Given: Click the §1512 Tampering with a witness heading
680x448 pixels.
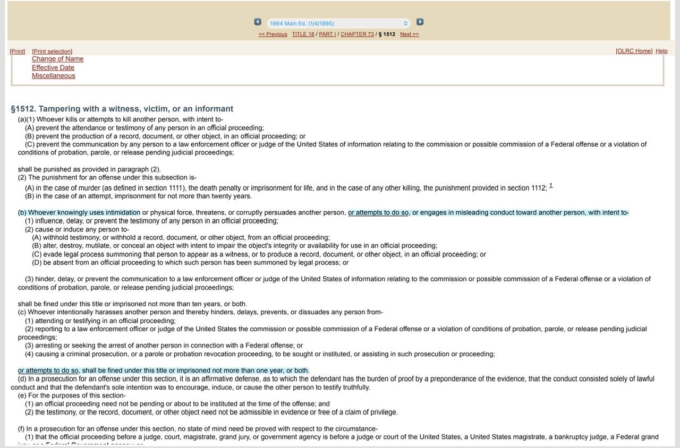Looking at the screenshot, I should (122, 109).
